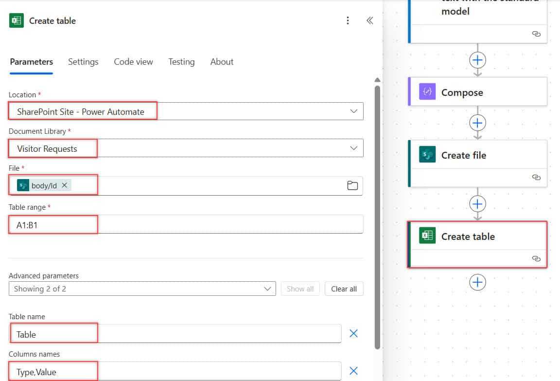Image resolution: width=560 pixels, height=381 pixels.
Task: Click the Clear all button
Action: pos(344,289)
